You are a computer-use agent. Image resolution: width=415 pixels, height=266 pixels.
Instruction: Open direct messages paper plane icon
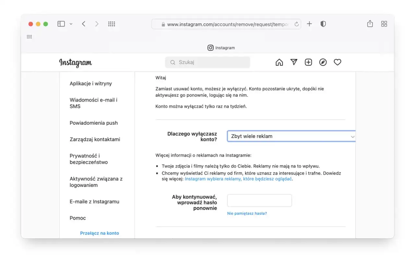tap(294, 62)
